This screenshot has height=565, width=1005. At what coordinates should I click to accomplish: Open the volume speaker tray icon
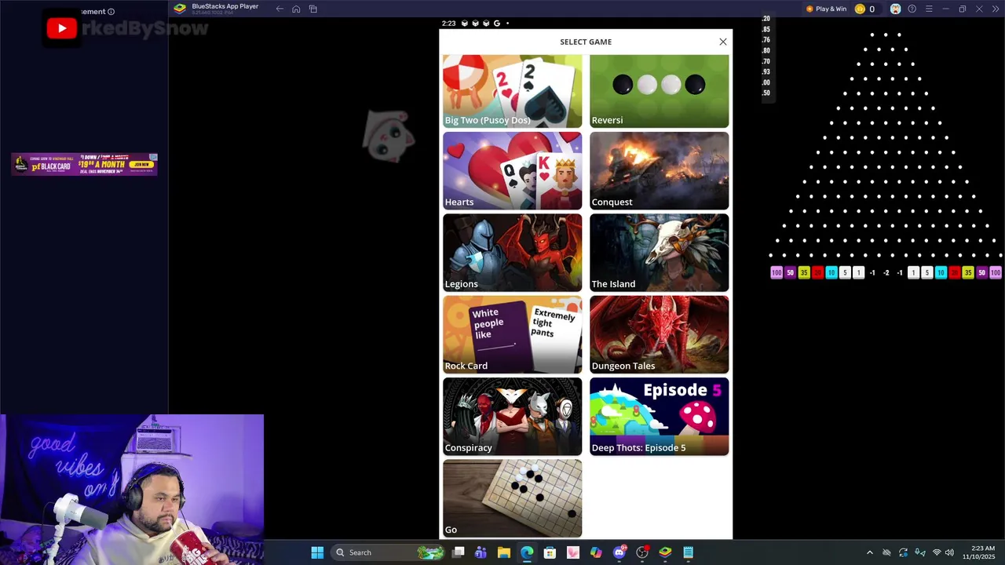[x=949, y=552]
